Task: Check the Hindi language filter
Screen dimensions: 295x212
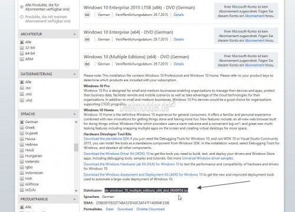Action: pos(22,150)
